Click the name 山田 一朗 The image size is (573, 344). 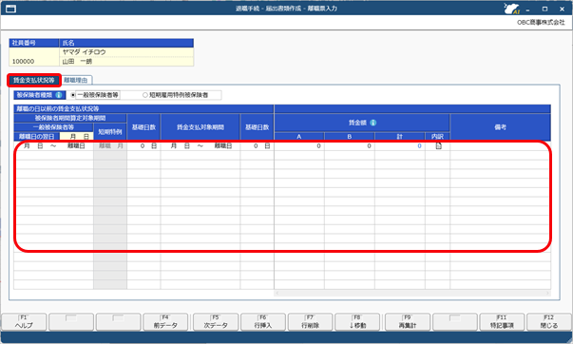point(77,62)
